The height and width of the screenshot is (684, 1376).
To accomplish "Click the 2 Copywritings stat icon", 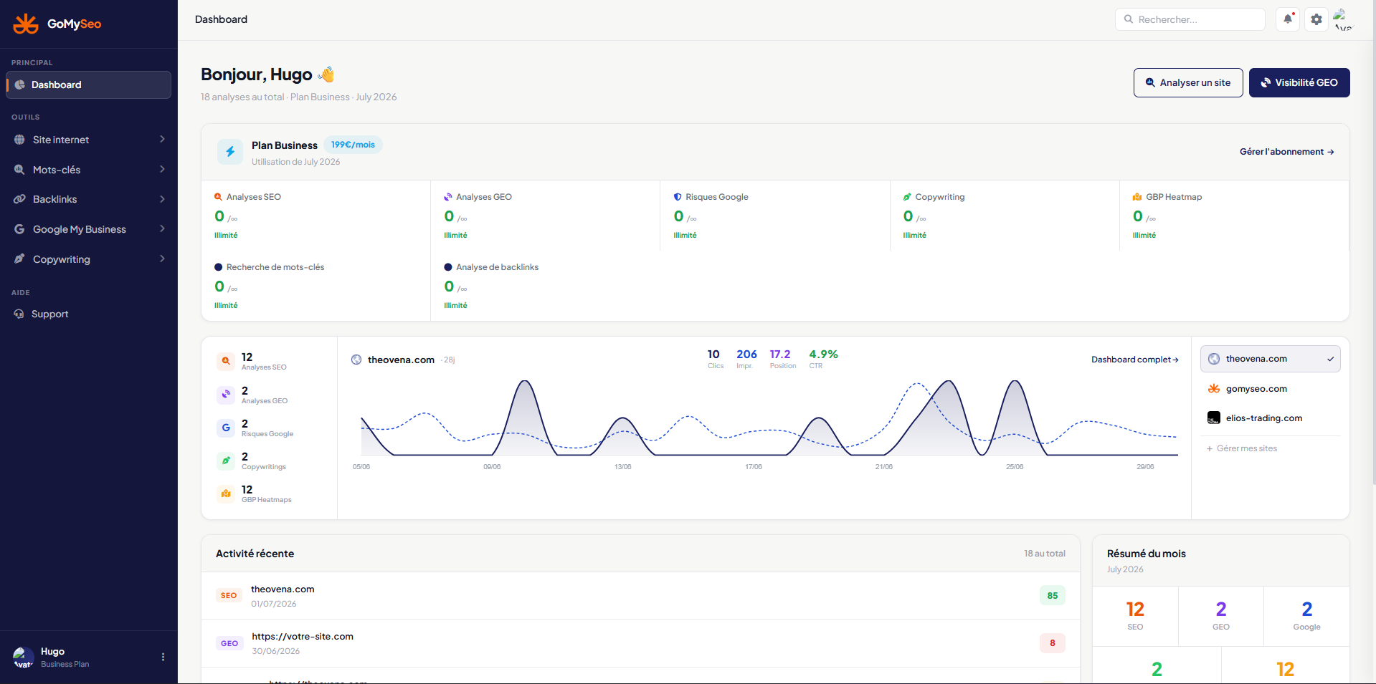I will (226, 461).
